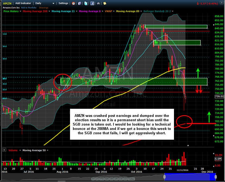This screenshot has width=225, height=182.
Task: Share chart via Twitter bird icon
Action: (x=86, y=4)
